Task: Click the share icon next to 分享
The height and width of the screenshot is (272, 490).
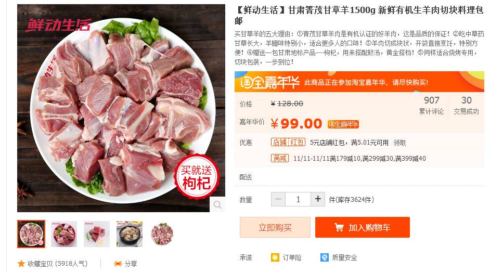Action: point(118,264)
